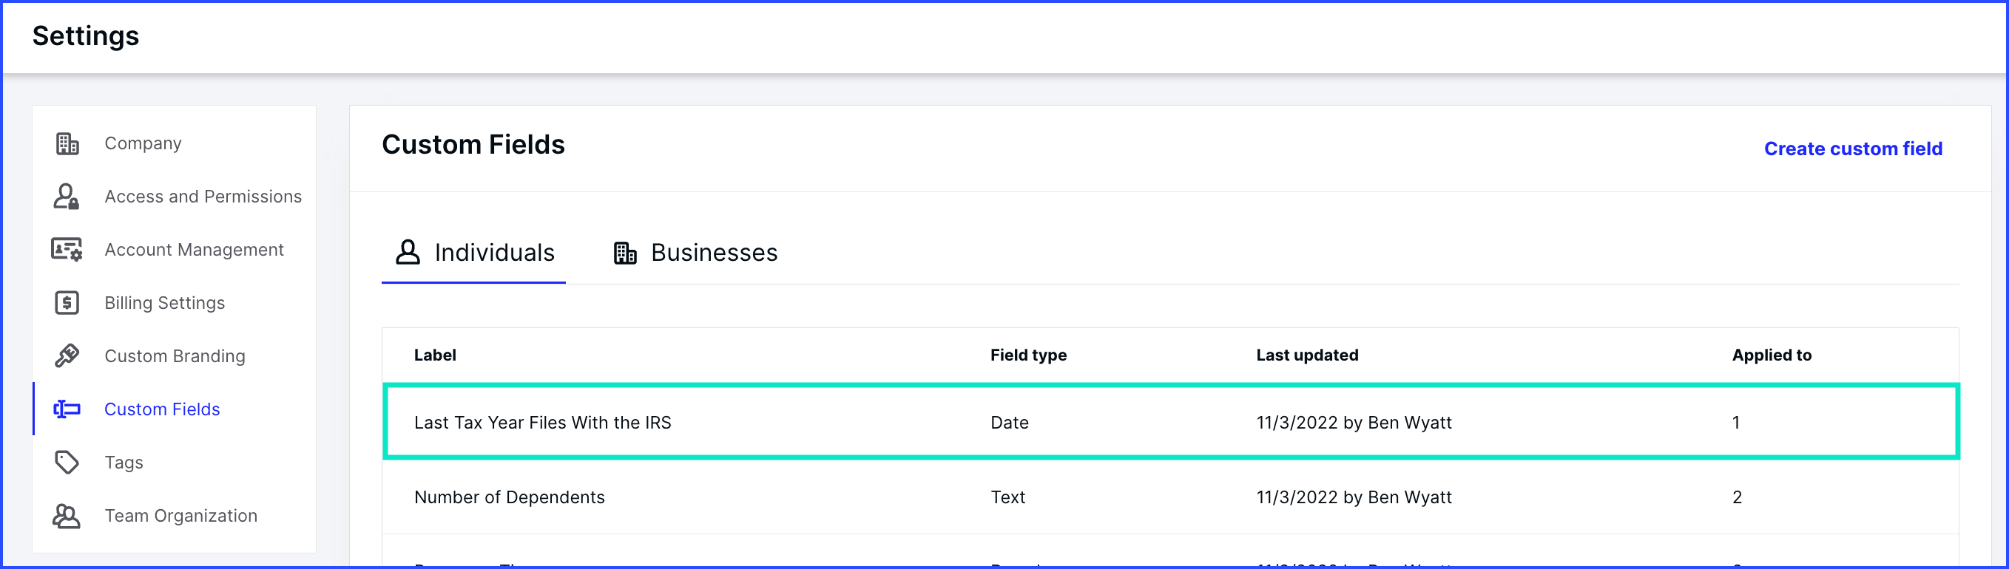The width and height of the screenshot is (2009, 569).
Task: Switch to the Businesses tab
Action: click(695, 253)
